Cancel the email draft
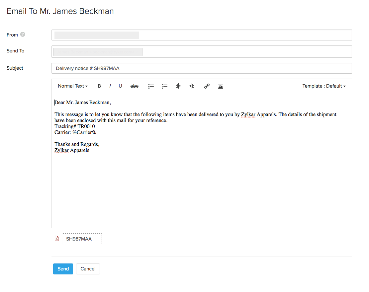This screenshot has height=292, width=369. pyautogui.click(x=88, y=269)
